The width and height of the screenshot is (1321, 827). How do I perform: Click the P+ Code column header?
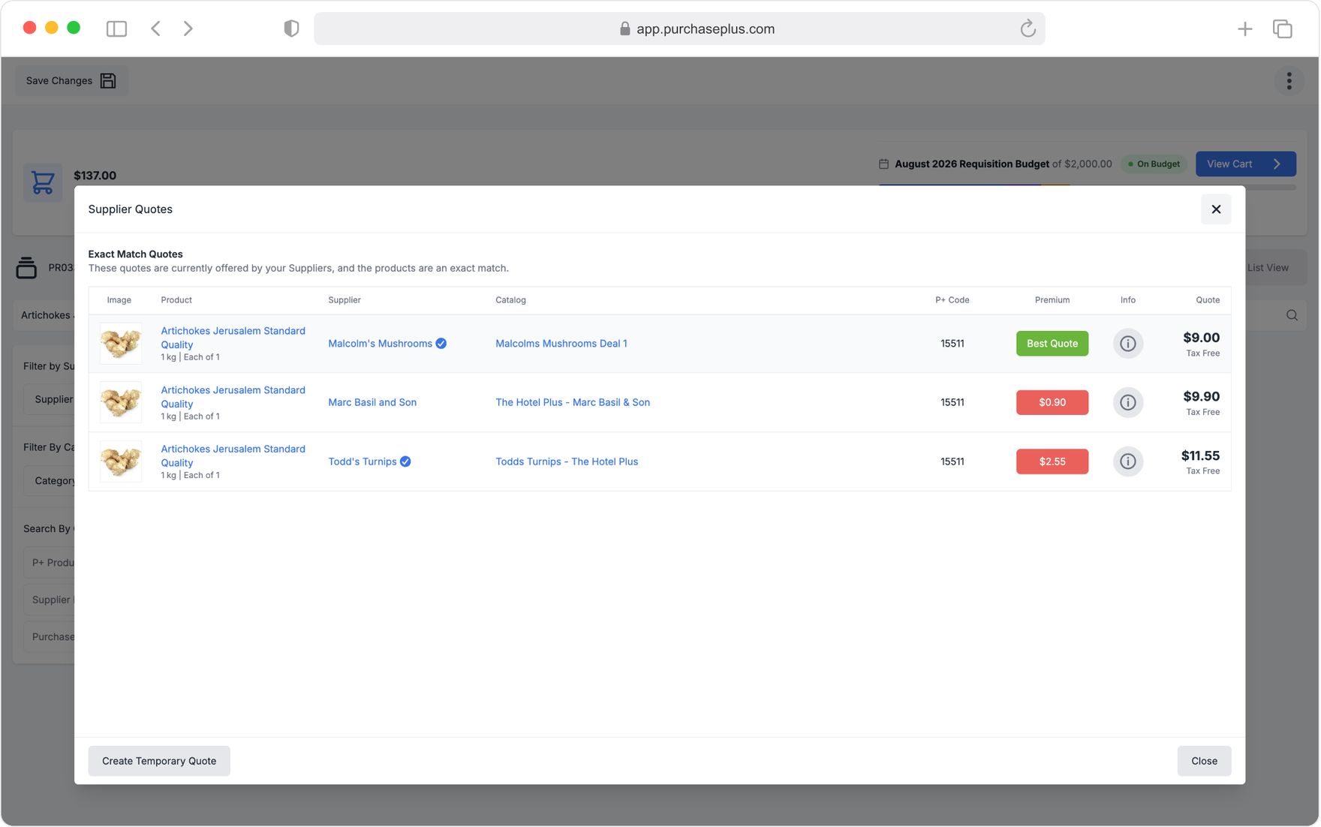pyautogui.click(x=952, y=300)
